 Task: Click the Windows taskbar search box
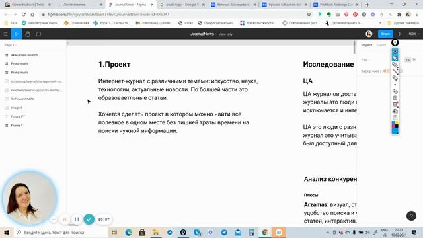60,232
